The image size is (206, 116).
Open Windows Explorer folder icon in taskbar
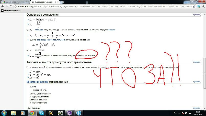pyautogui.click(x=13, y=113)
